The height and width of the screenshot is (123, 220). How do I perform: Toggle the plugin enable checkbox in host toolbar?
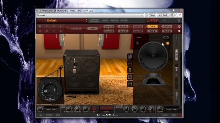click(x=180, y=15)
